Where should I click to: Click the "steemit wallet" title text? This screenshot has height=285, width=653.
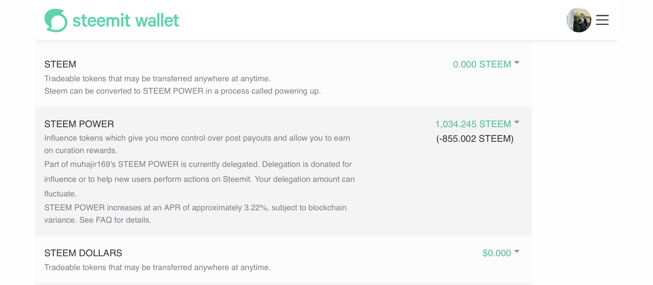pyautogui.click(x=126, y=20)
